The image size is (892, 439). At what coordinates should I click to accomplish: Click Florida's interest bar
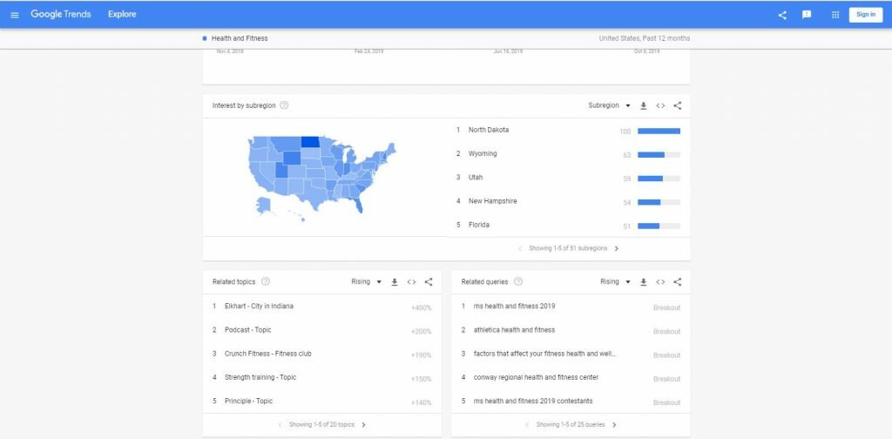point(659,226)
